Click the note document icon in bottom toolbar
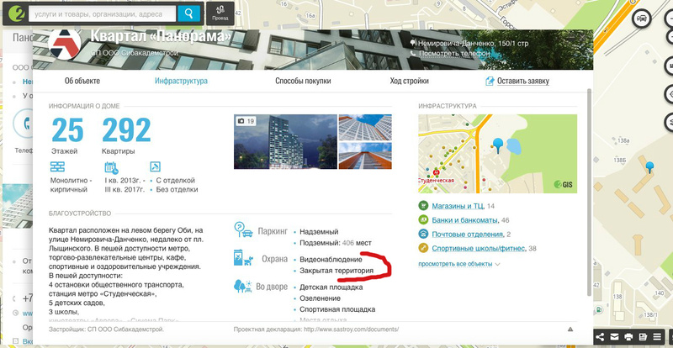 coord(643,336)
